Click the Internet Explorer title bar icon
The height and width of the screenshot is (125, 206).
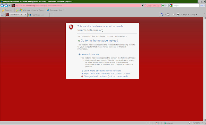click(x=2, y=2)
